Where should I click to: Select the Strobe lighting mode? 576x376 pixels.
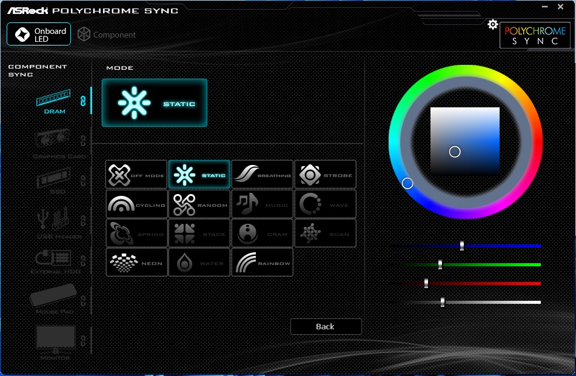point(325,175)
